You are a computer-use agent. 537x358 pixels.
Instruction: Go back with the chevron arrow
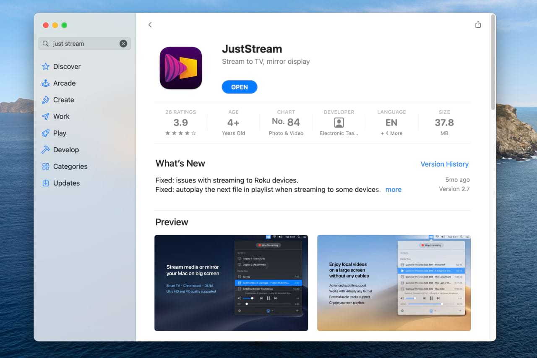tap(150, 25)
